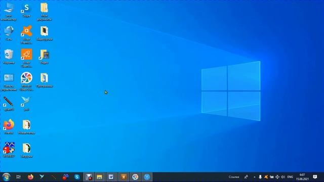Switch input language from ENG
Screen dimensions: 324x182
click(290, 177)
